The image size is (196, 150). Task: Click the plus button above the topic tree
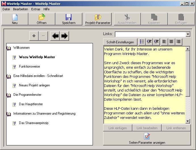tap(34, 36)
